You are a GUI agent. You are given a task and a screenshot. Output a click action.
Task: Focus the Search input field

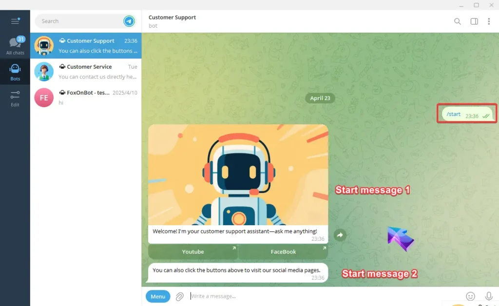click(x=78, y=21)
